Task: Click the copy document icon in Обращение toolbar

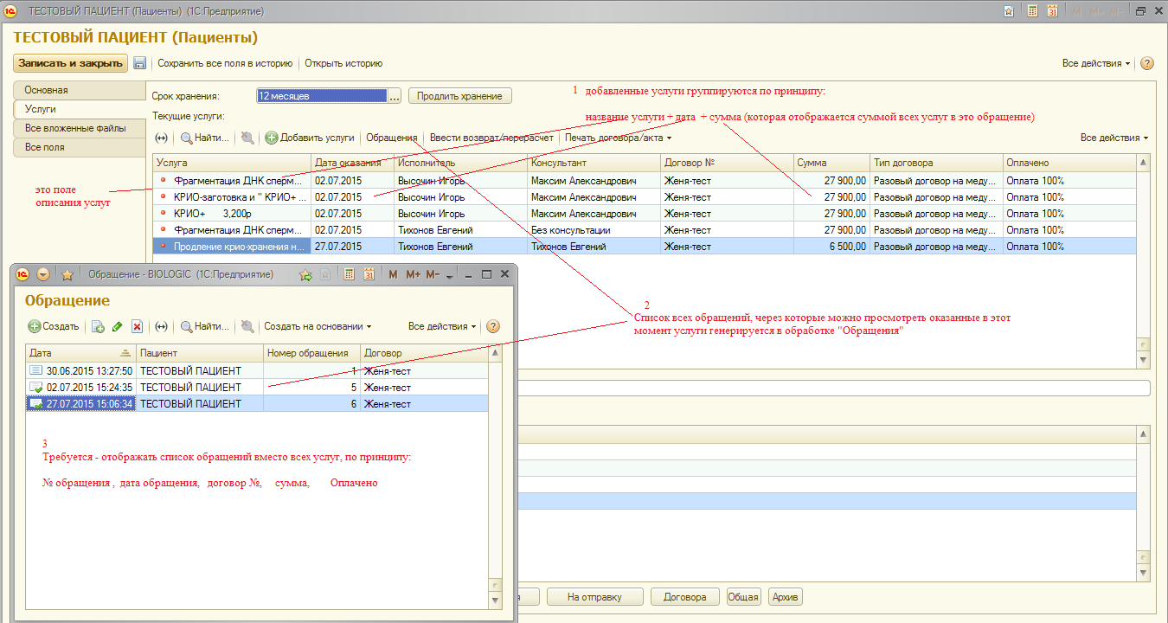Action: coord(98,326)
